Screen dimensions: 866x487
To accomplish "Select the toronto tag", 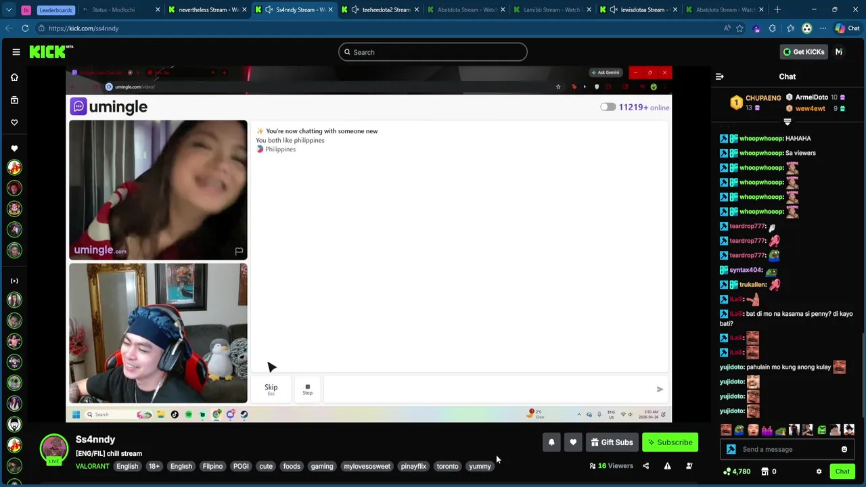I will click(x=447, y=466).
